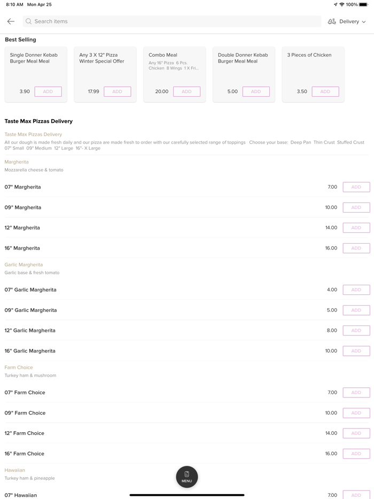
Task: Add 16" Margherita to the order
Action: [x=356, y=248]
